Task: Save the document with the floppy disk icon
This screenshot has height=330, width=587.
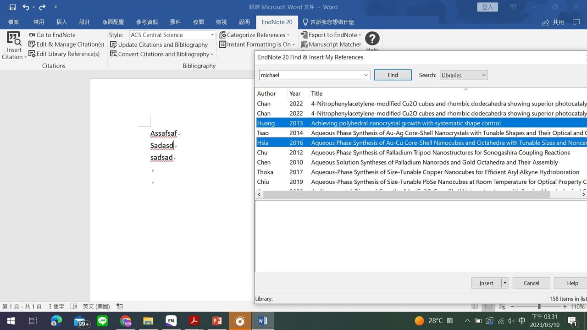Action: [12, 7]
